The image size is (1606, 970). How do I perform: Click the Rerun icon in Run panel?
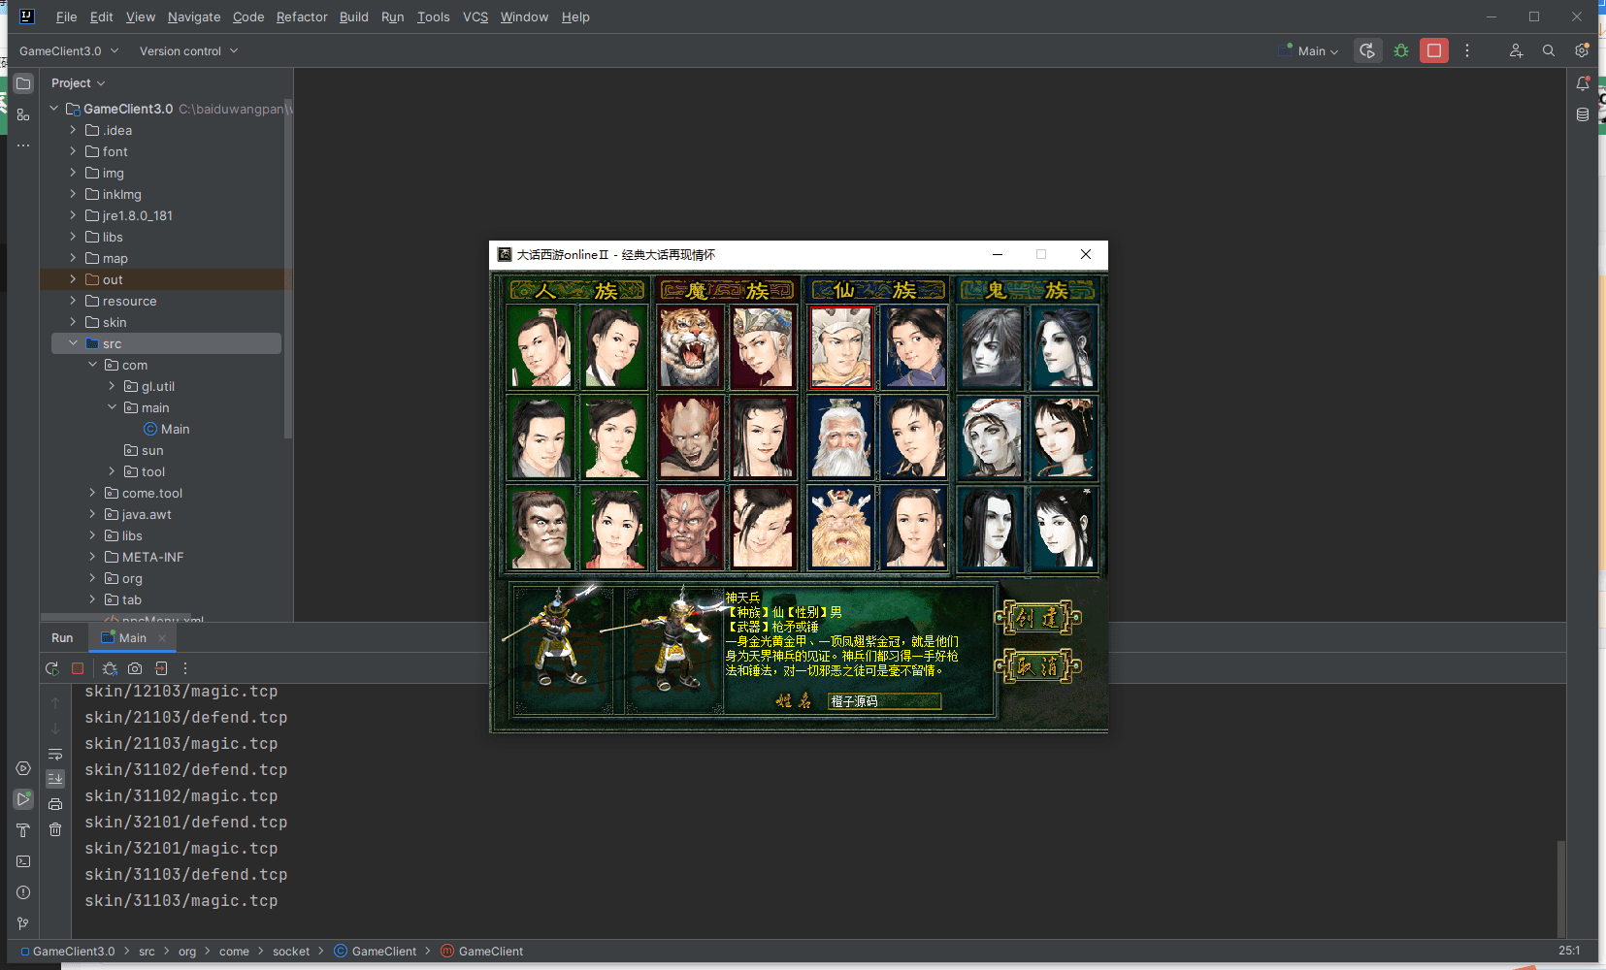51,668
